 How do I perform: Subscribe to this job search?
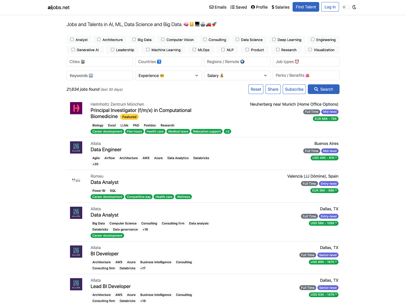click(x=294, y=89)
